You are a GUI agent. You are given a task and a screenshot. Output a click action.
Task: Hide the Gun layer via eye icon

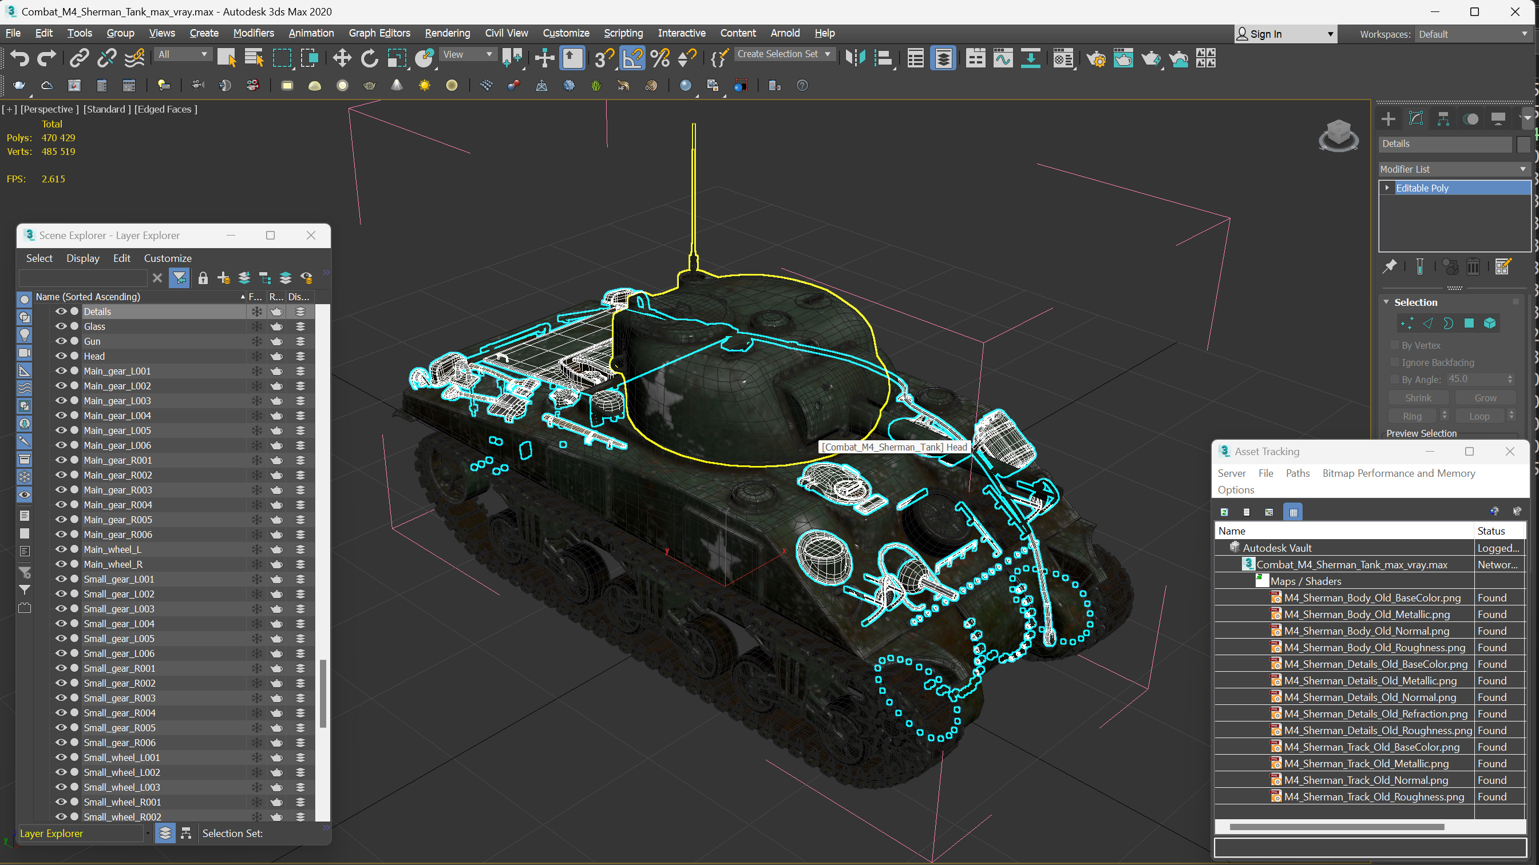[61, 341]
